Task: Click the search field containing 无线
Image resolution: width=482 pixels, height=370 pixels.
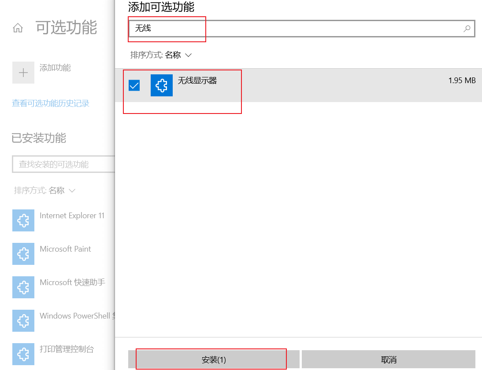Action: 295,29
